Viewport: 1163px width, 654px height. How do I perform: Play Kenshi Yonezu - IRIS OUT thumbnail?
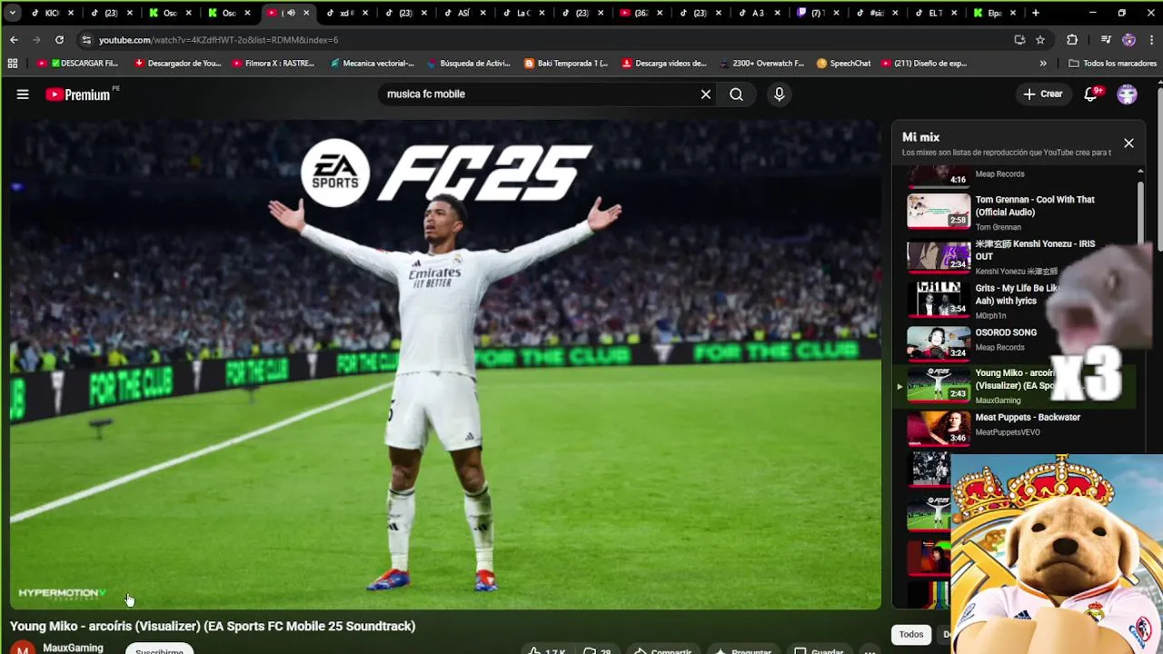click(x=939, y=254)
